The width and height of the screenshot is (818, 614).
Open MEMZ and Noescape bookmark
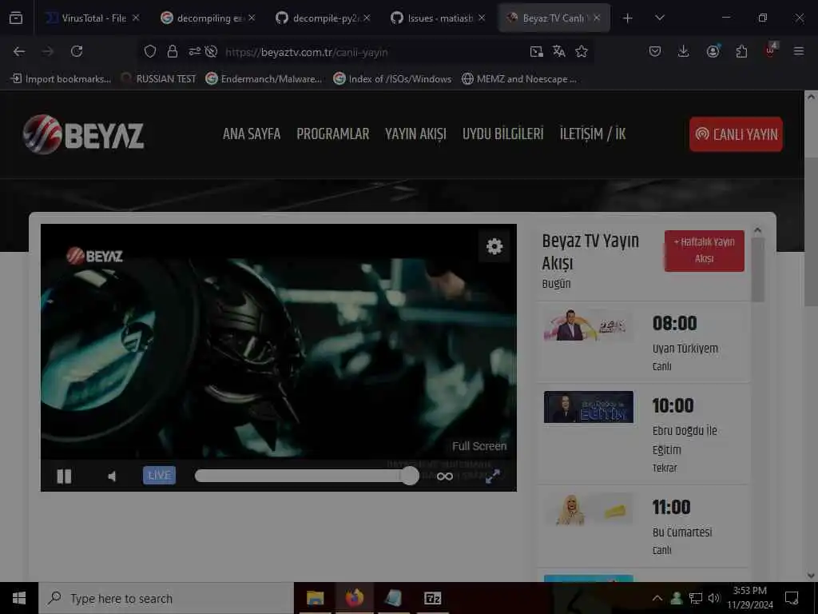coord(519,79)
